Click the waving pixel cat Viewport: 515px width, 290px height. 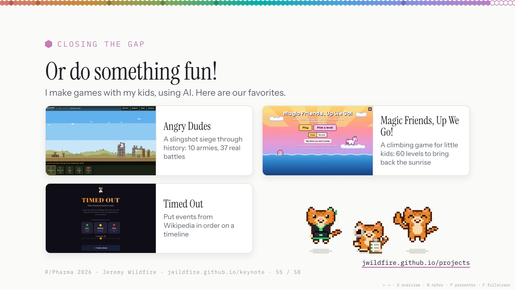[416, 224]
